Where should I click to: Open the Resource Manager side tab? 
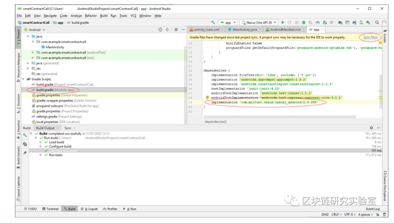(18, 67)
